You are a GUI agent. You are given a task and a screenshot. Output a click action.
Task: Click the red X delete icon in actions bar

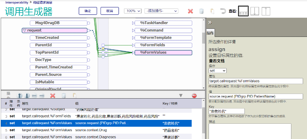tap(53, 96)
